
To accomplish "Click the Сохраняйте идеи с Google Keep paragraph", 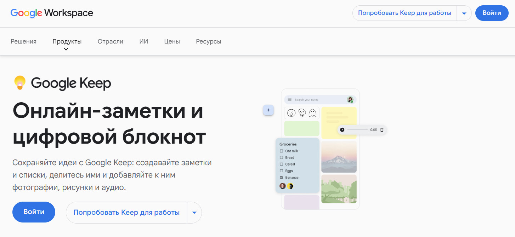I will click(112, 175).
